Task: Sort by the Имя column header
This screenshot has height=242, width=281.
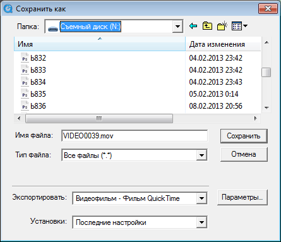Action: [x=100, y=44]
